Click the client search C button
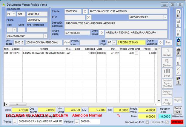Image resolution: width=186 pixels, height=127 pixels. (x=85, y=12)
